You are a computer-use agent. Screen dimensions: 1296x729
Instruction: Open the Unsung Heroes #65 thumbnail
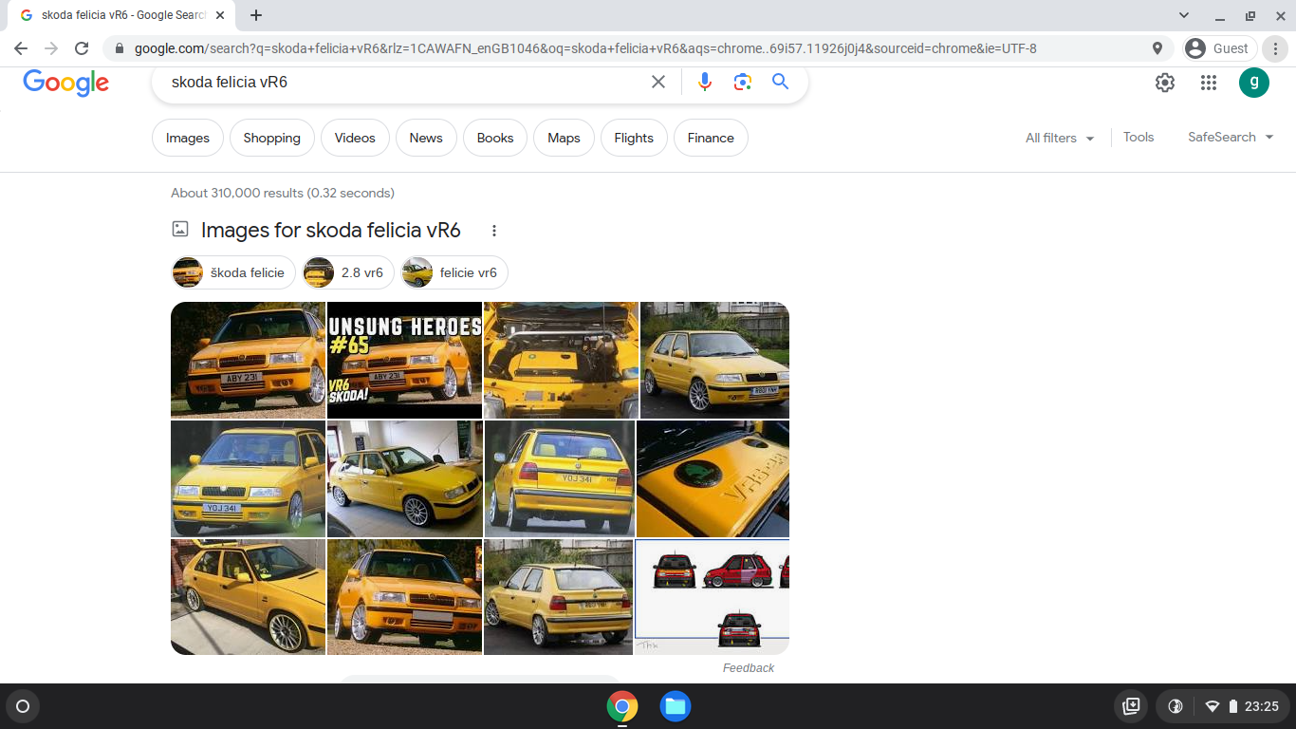[x=405, y=360]
